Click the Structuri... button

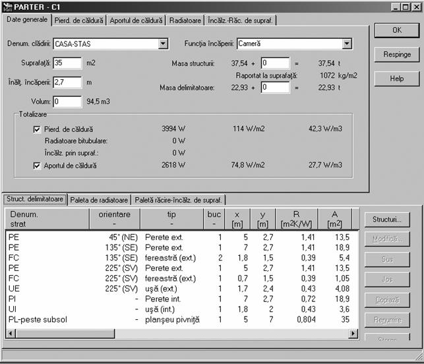(386, 220)
